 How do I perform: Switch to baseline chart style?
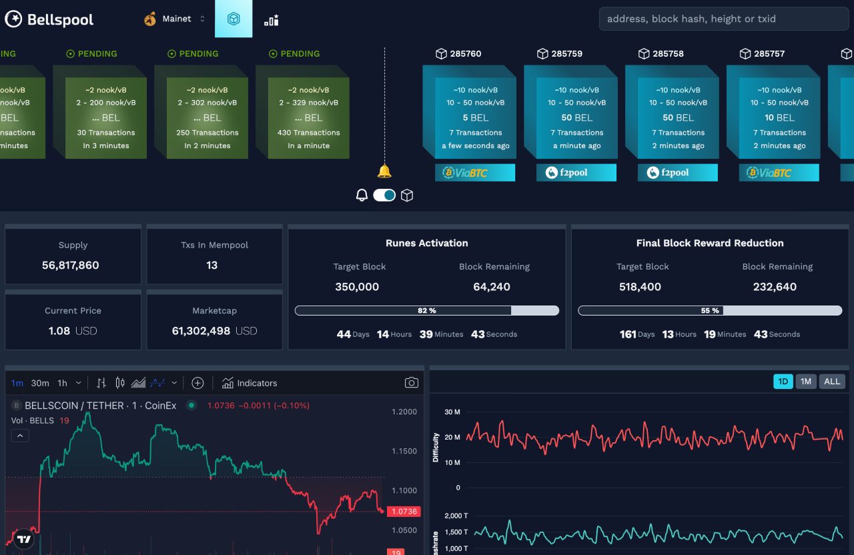click(157, 383)
